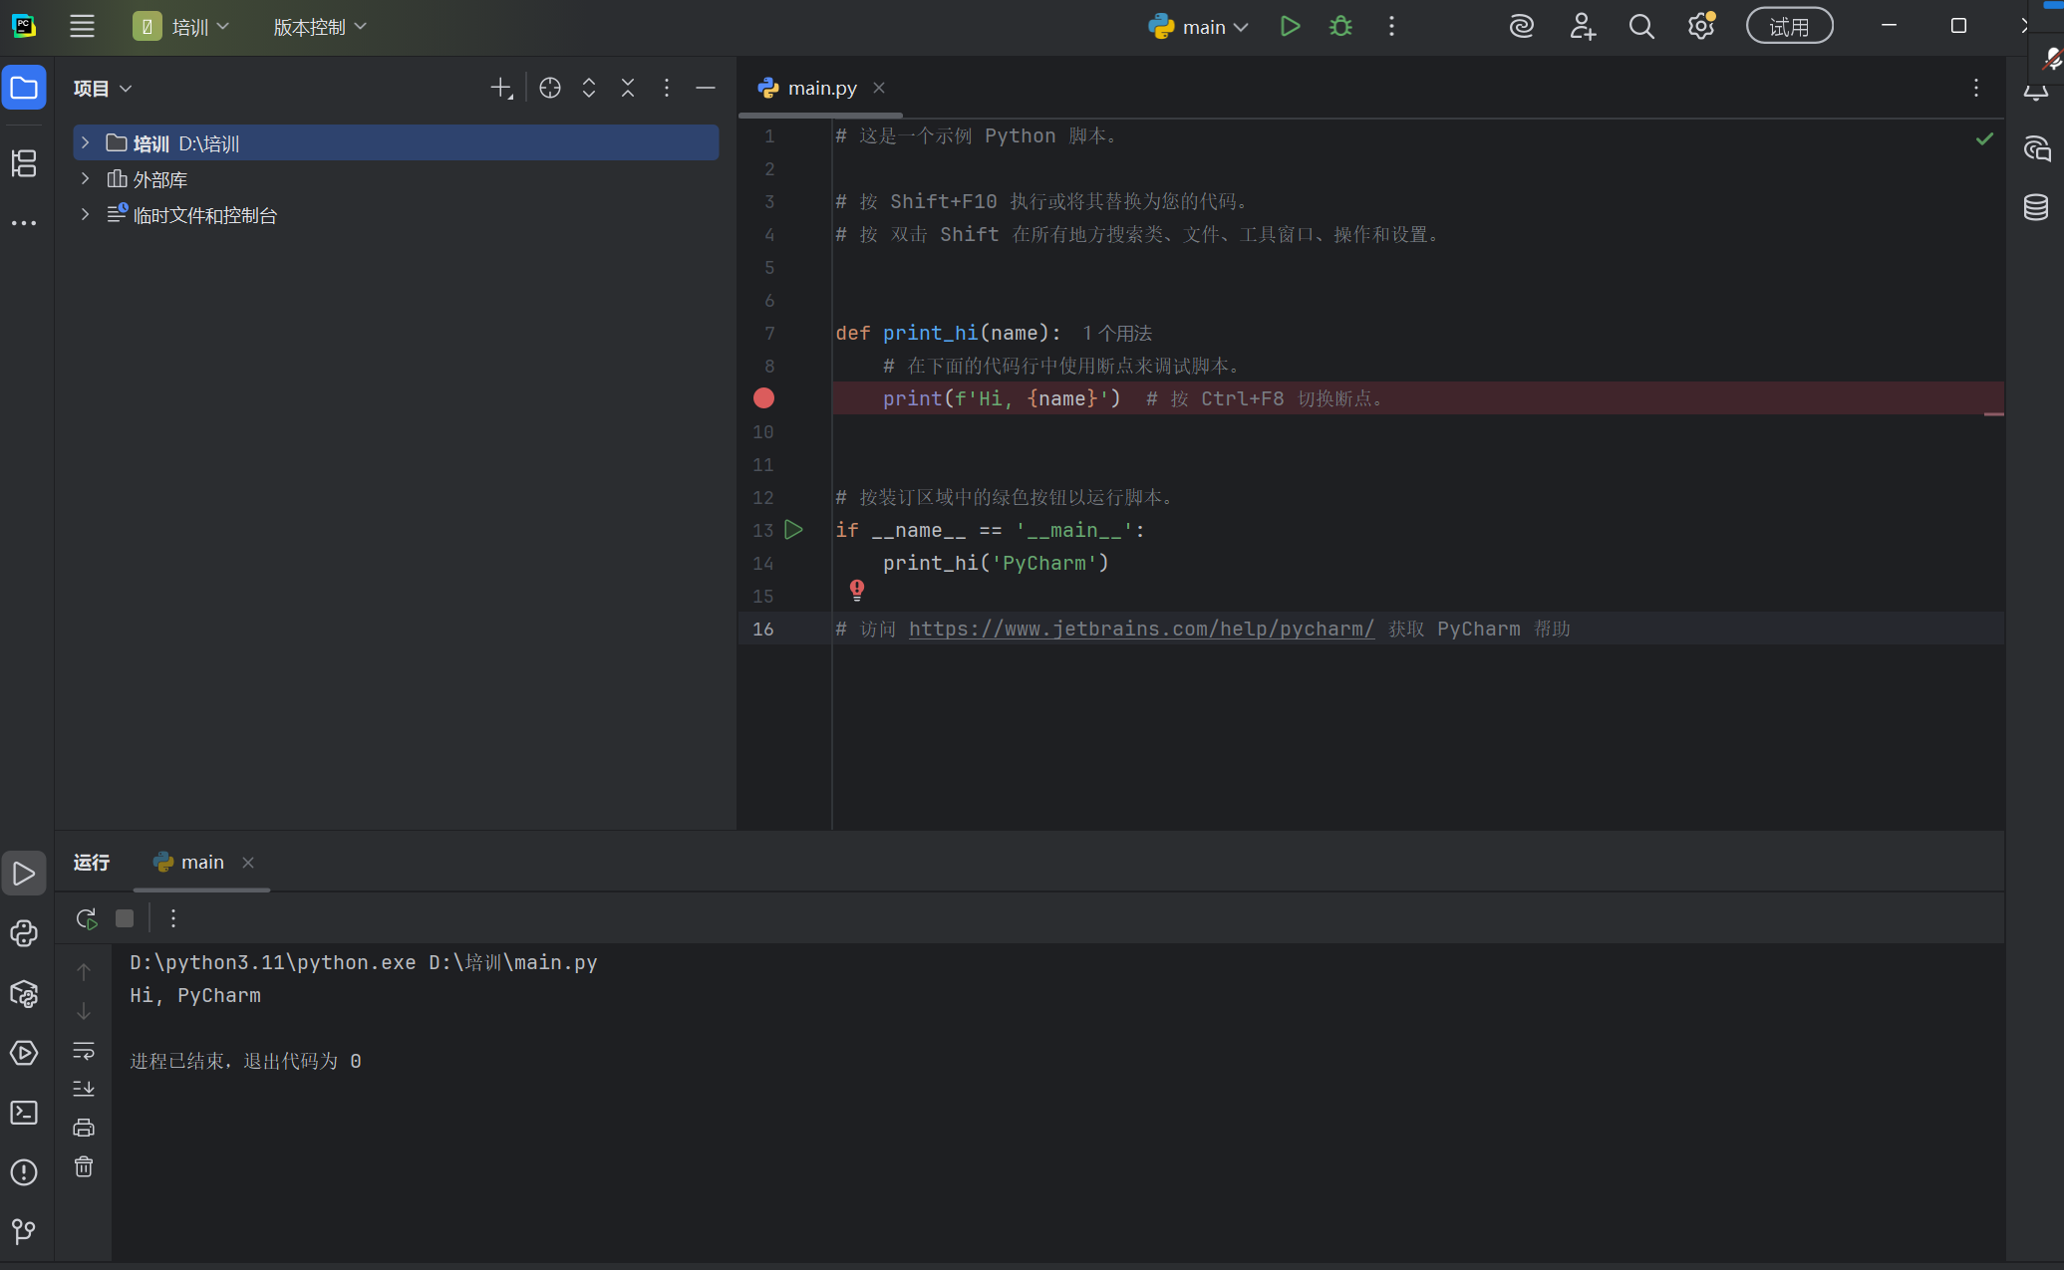The width and height of the screenshot is (2064, 1270).
Task: Clear console output with trash icon
Action: (84, 1166)
